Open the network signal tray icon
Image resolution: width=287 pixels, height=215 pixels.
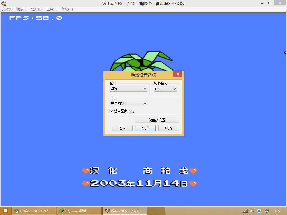tap(246, 211)
